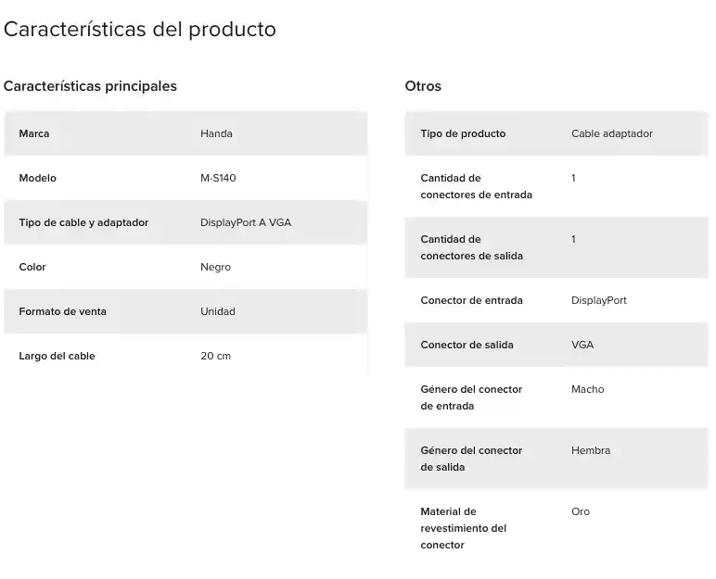The image size is (716, 579).
Task: Select the '20 cm' cable length value
Action: (215, 356)
